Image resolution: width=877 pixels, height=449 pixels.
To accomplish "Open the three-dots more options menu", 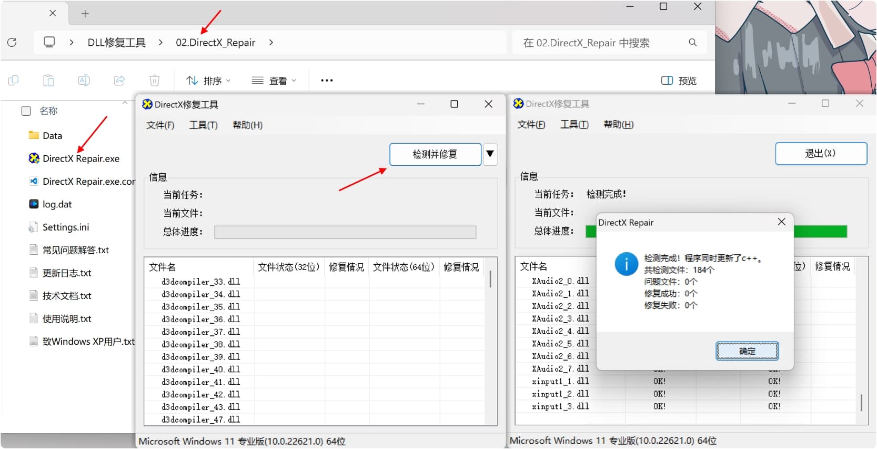I will 327,81.
